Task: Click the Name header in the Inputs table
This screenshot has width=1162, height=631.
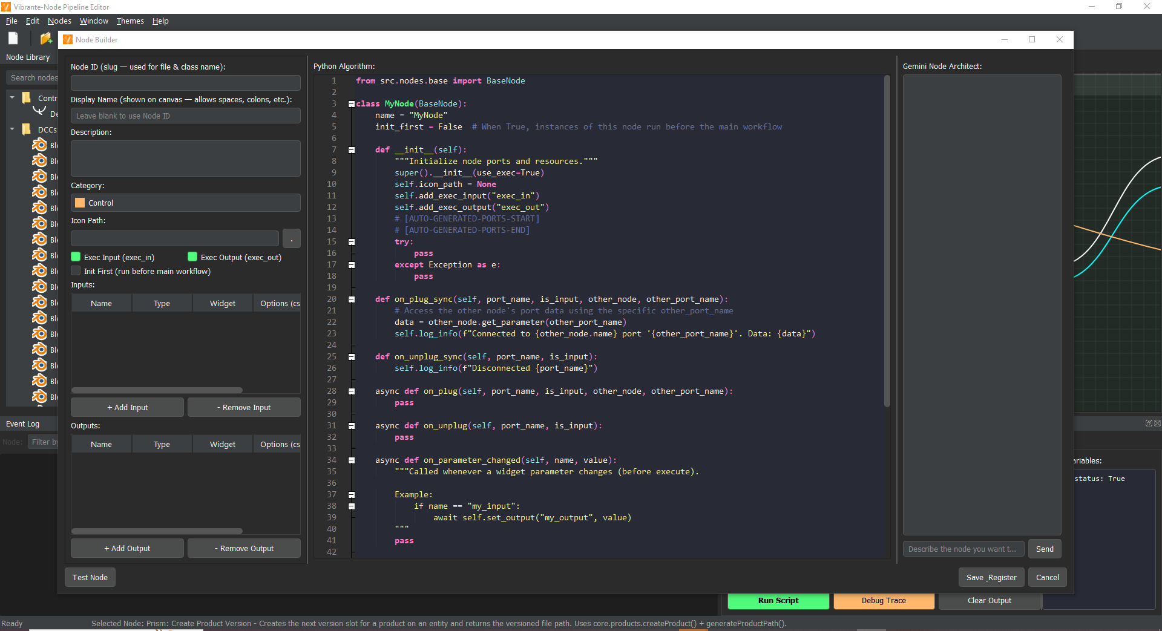Action: click(x=101, y=303)
